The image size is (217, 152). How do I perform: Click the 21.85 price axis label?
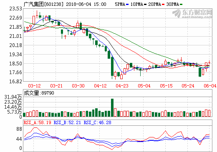tap(15, 27)
